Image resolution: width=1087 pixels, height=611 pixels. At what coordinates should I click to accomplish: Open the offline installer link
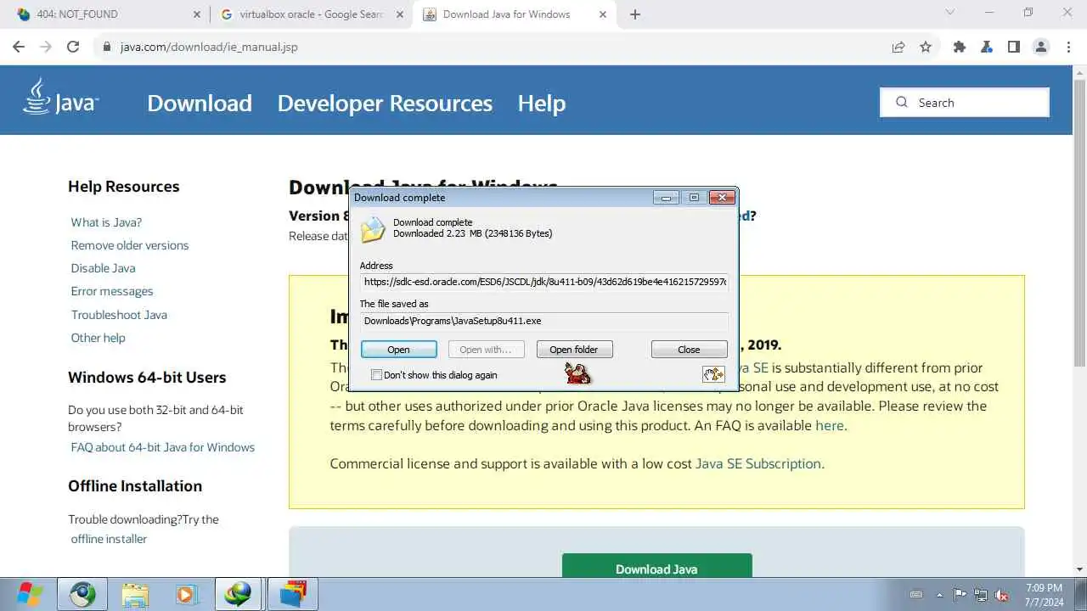pos(109,539)
